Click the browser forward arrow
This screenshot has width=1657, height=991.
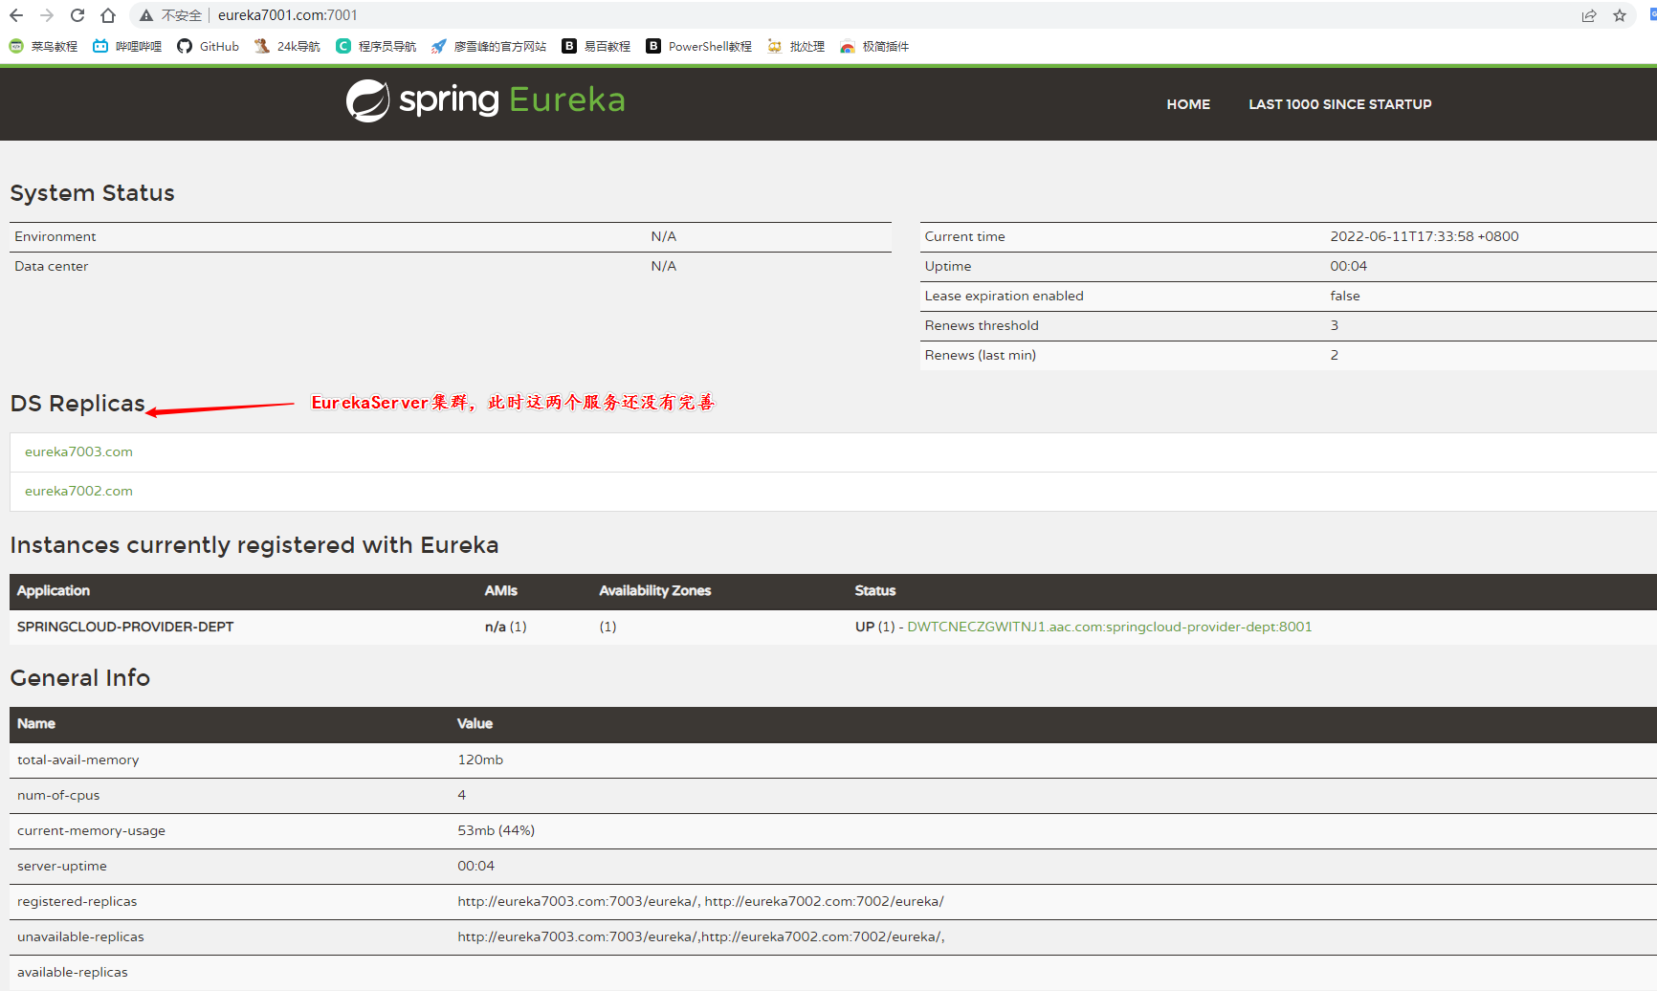[x=47, y=15]
